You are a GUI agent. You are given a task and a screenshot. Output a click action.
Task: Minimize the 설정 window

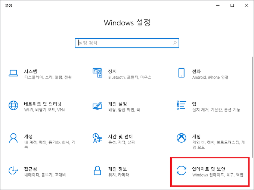click(218, 5)
